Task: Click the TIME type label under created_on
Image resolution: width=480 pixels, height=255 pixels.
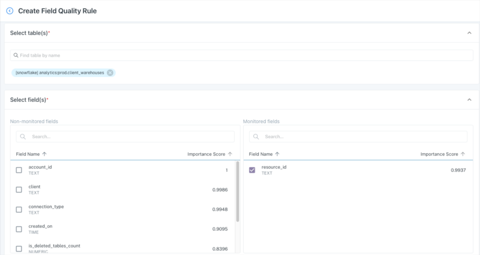Action: point(34,232)
